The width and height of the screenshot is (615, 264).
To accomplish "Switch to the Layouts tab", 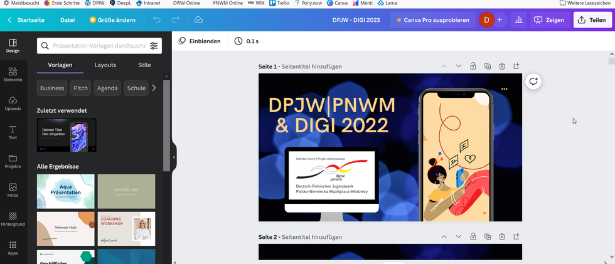I will click(x=105, y=65).
